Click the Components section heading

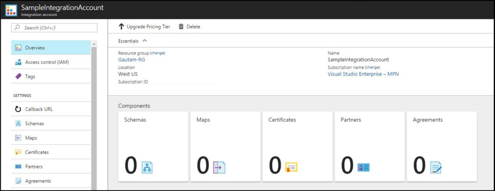[x=134, y=106]
